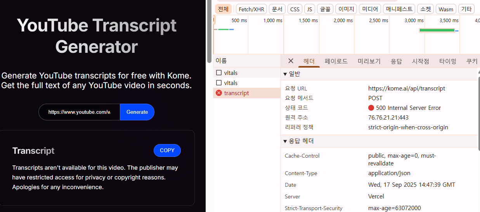This screenshot has height=212, width=480.
Task: Click the green request bar in the timeline
Action: 437,30
